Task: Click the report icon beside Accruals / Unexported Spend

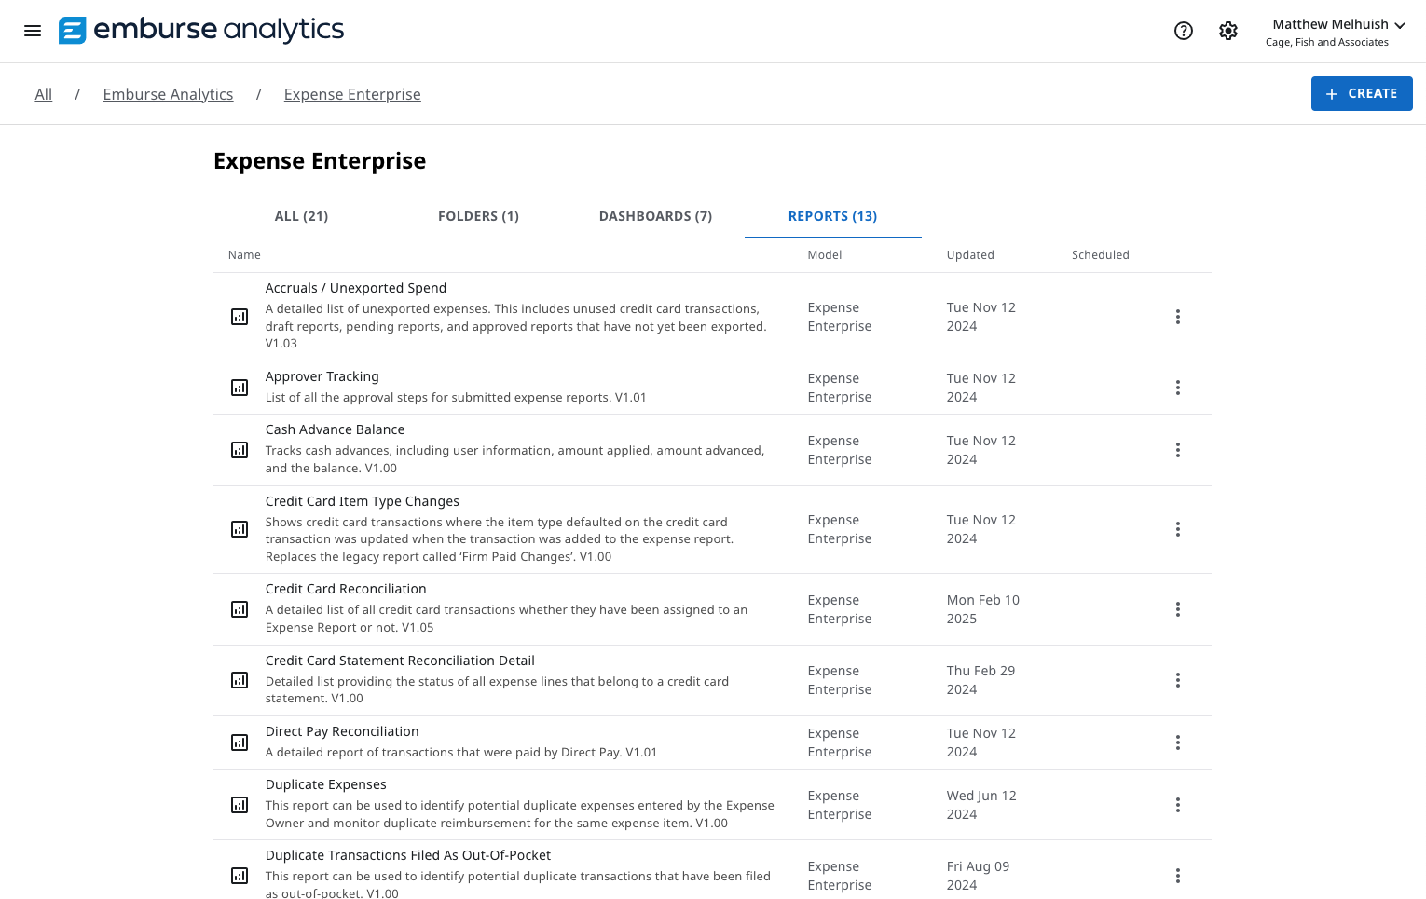Action: pos(240,317)
